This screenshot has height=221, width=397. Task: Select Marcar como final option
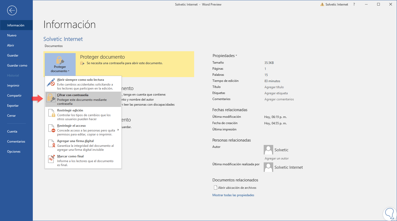(x=83, y=161)
